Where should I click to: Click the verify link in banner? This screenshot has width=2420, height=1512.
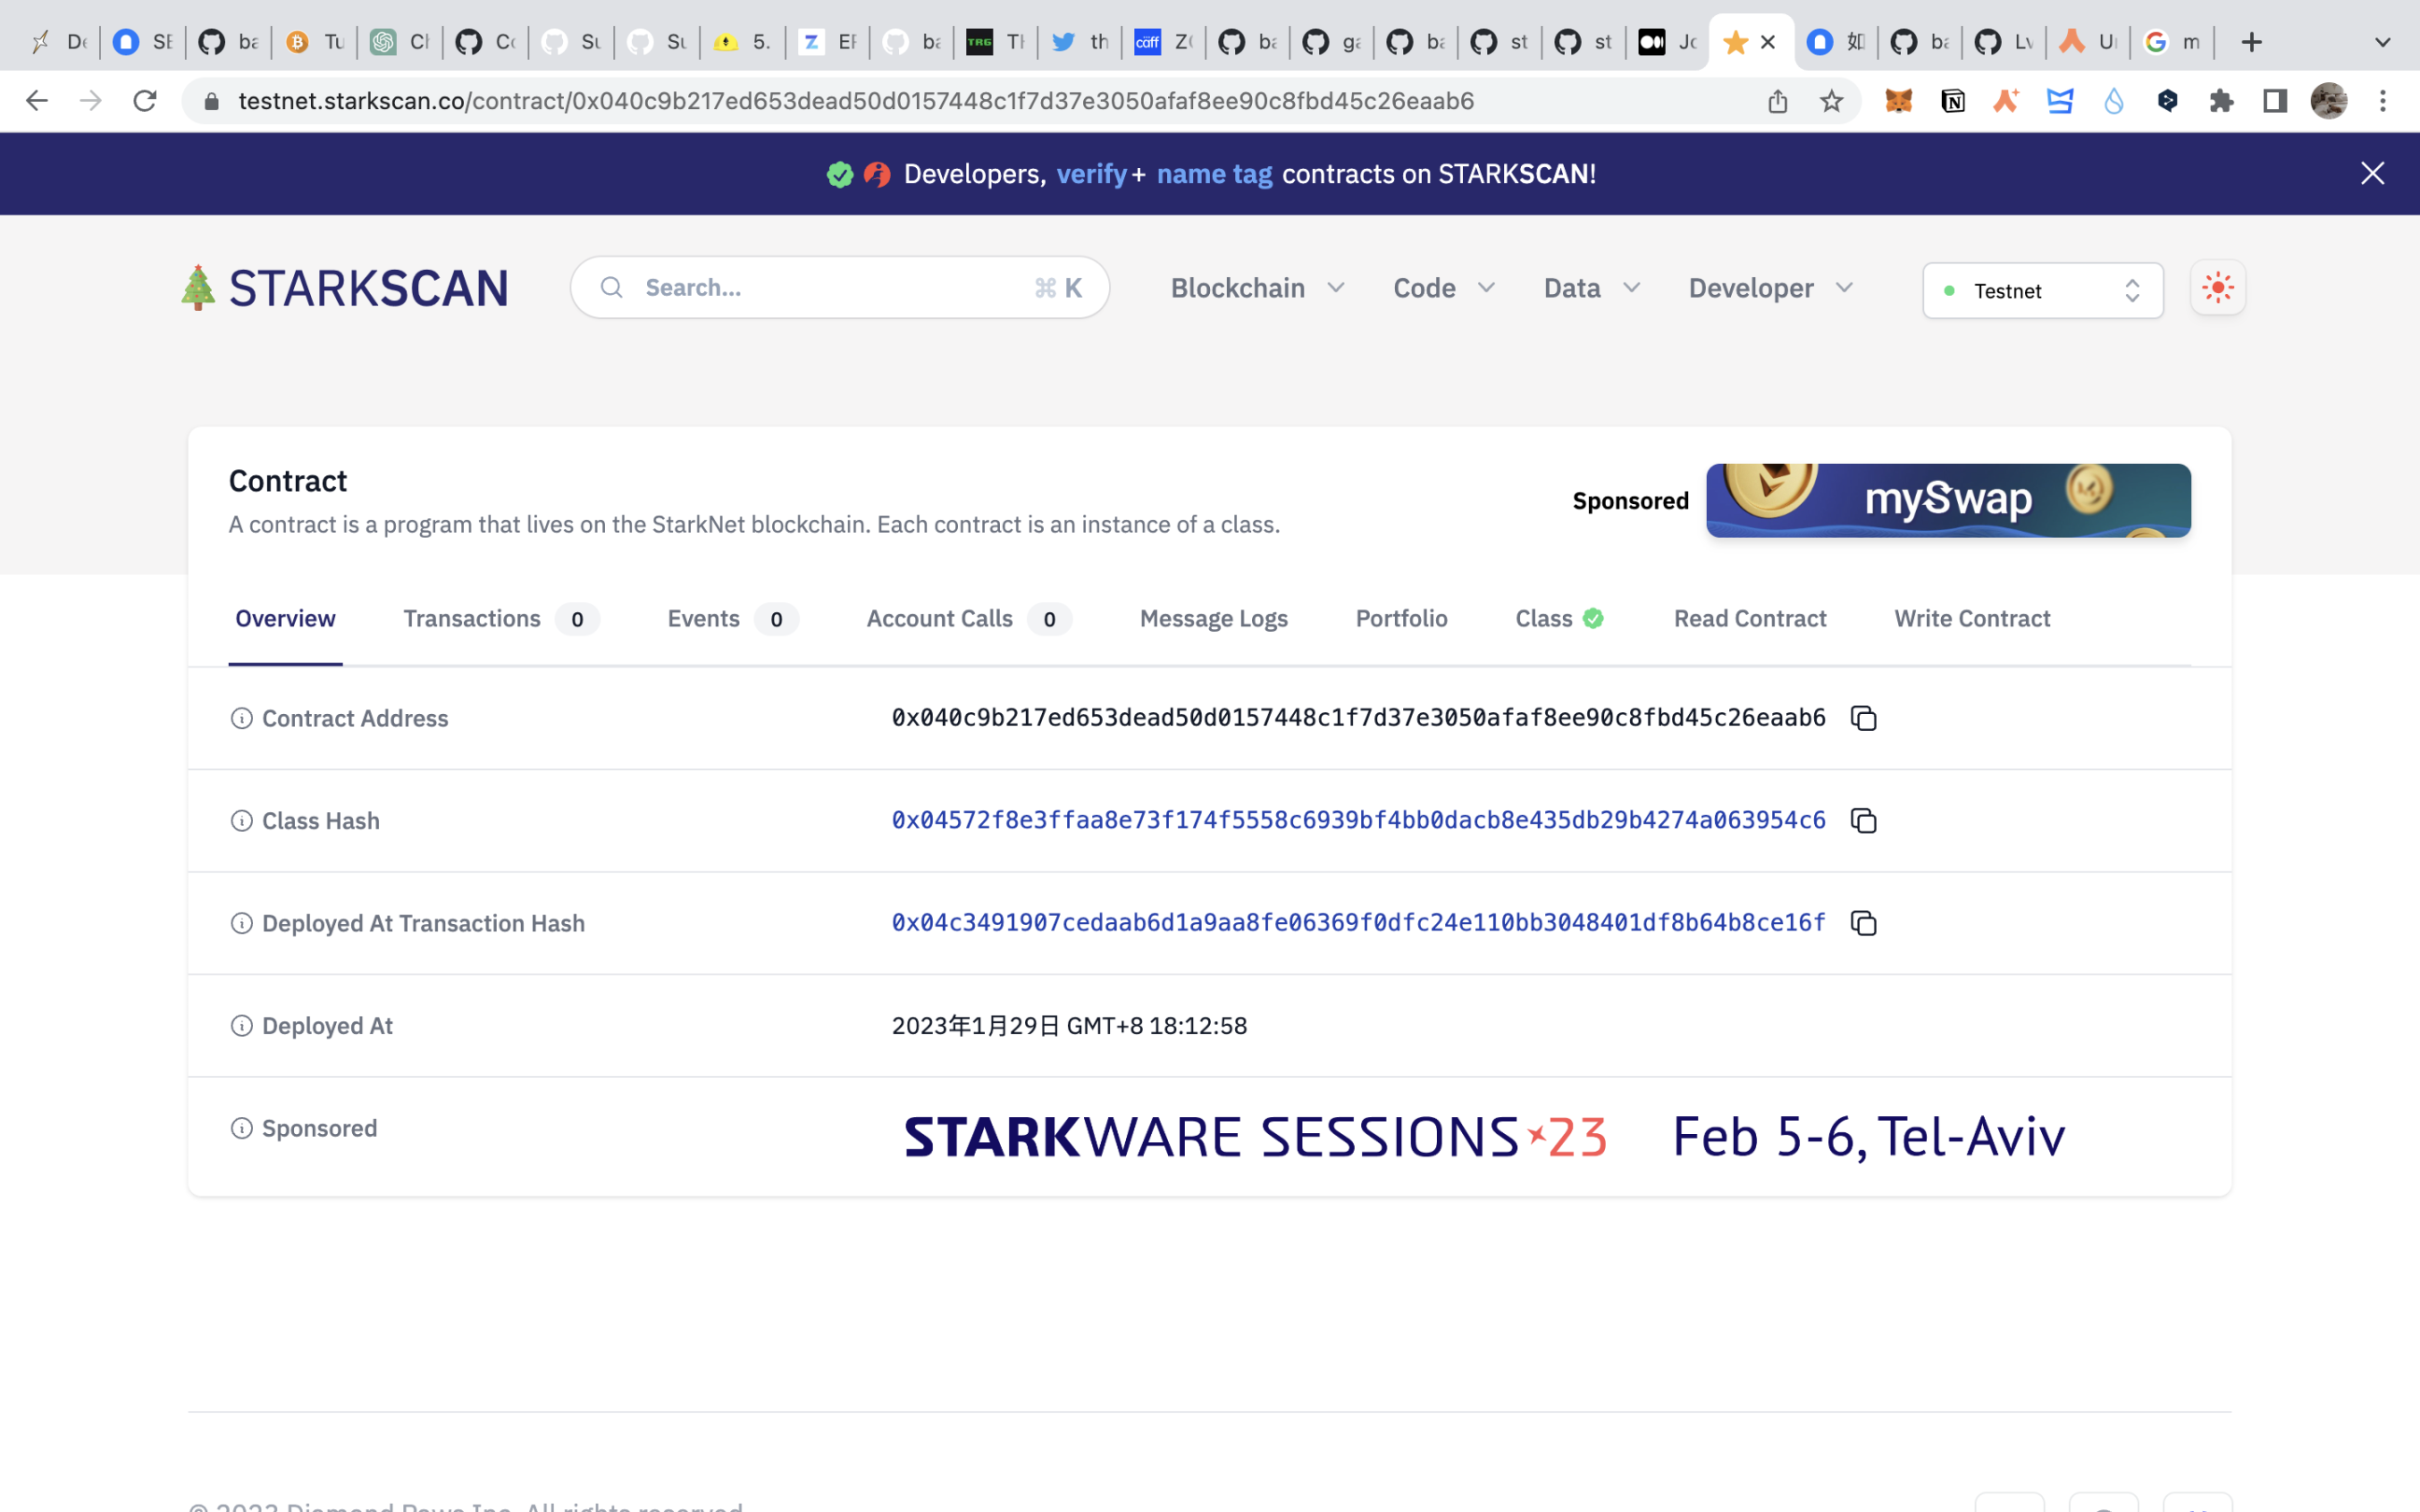click(x=1090, y=174)
